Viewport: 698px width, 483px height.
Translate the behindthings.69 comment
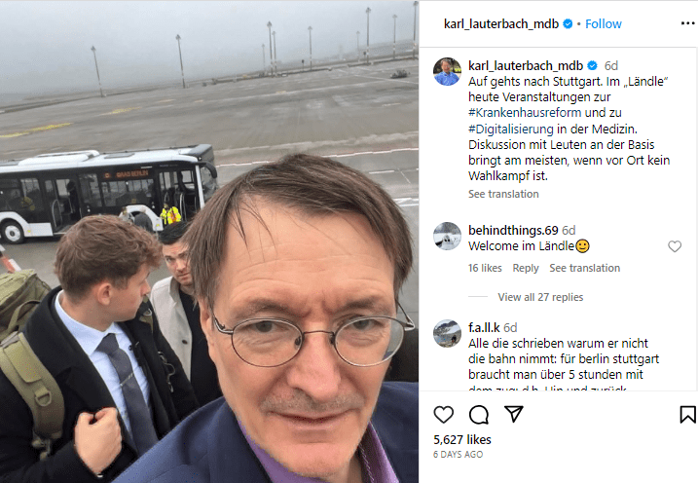click(584, 268)
